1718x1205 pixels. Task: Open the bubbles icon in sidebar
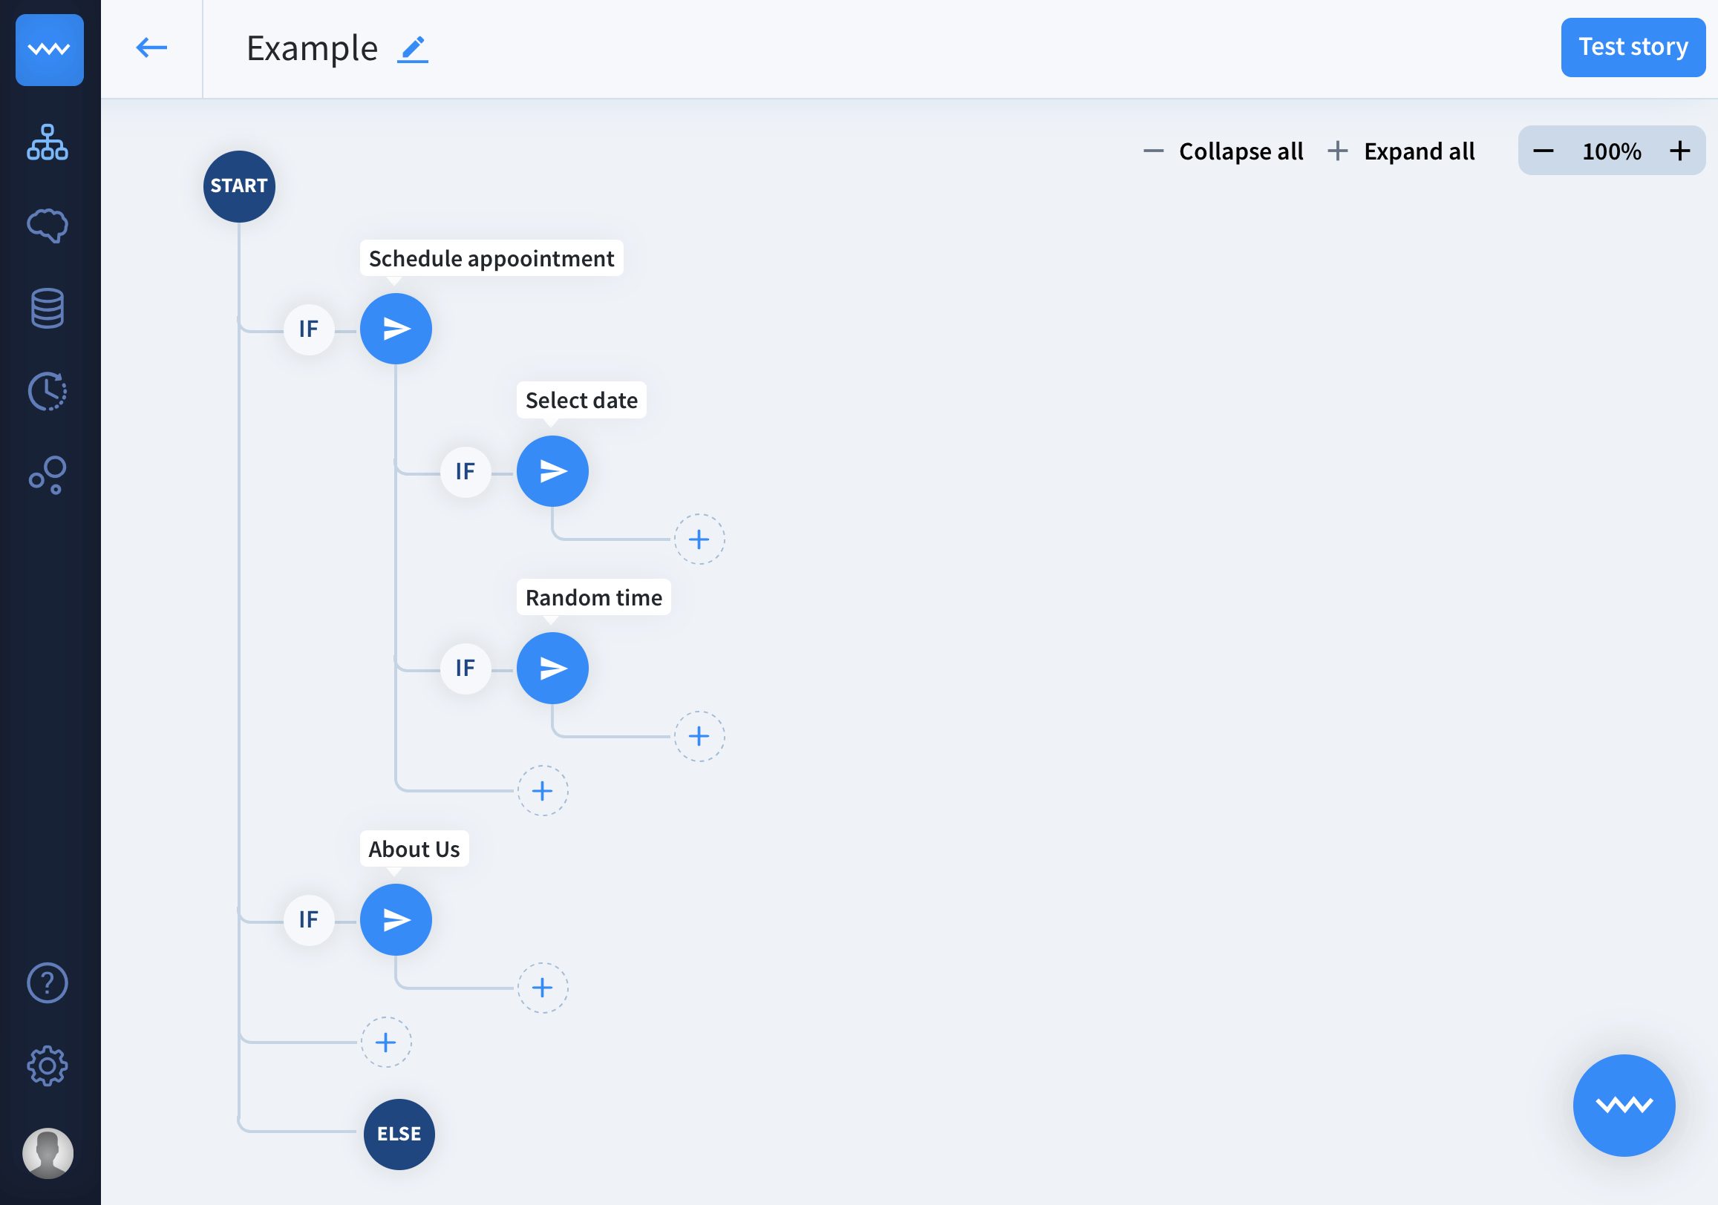[x=47, y=475]
